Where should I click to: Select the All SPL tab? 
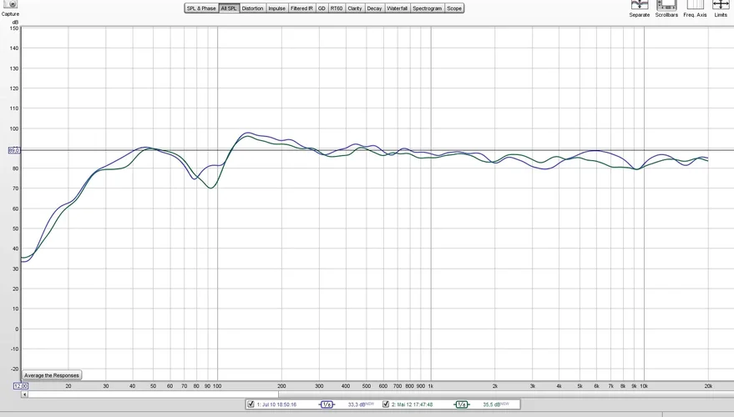229,8
